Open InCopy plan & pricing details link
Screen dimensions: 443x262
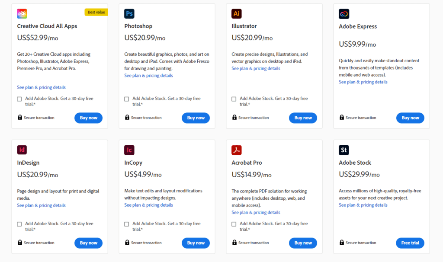click(x=148, y=205)
